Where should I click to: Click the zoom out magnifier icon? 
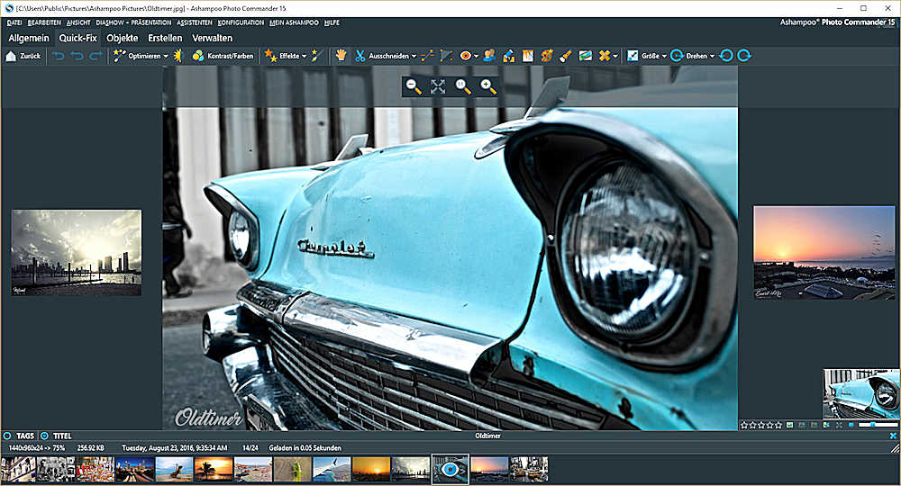[x=414, y=86]
